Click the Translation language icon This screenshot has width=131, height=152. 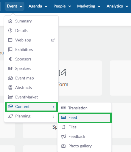coord(63,108)
